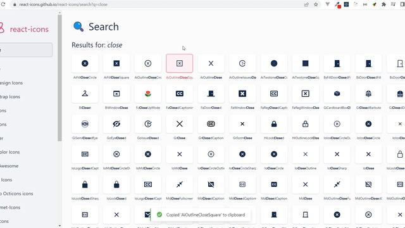Open the Octicons icons sidebar link

tap(17, 194)
